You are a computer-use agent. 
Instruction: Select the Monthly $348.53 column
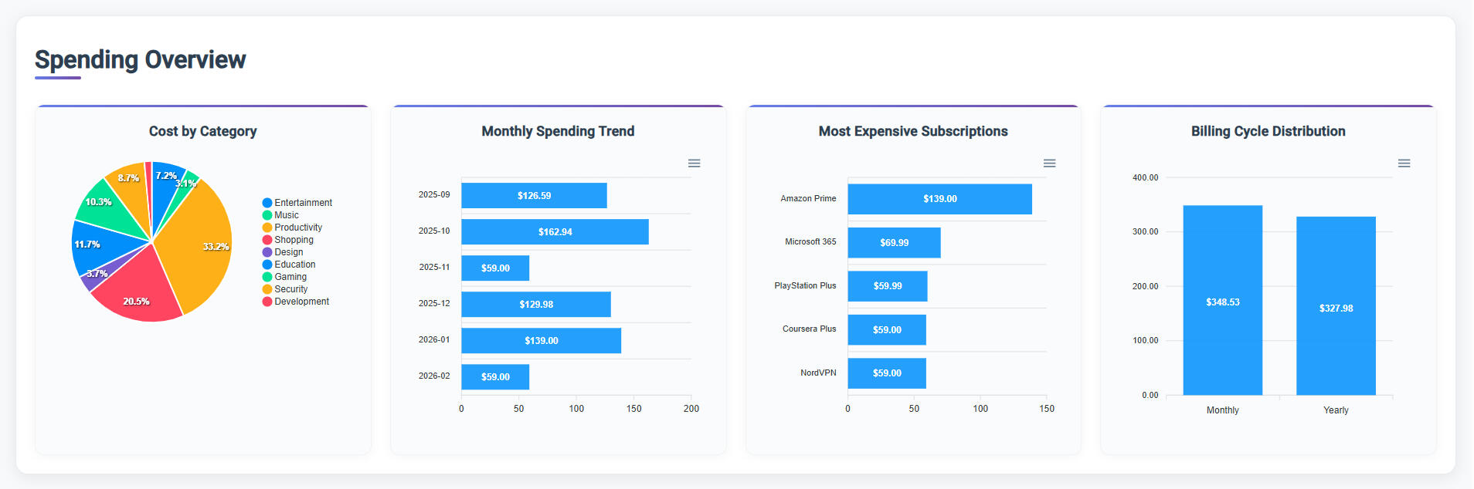(1222, 301)
